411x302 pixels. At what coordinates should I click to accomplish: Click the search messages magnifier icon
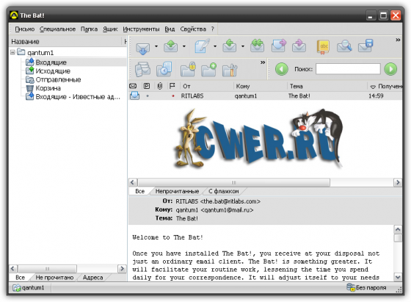(x=344, y=46)
